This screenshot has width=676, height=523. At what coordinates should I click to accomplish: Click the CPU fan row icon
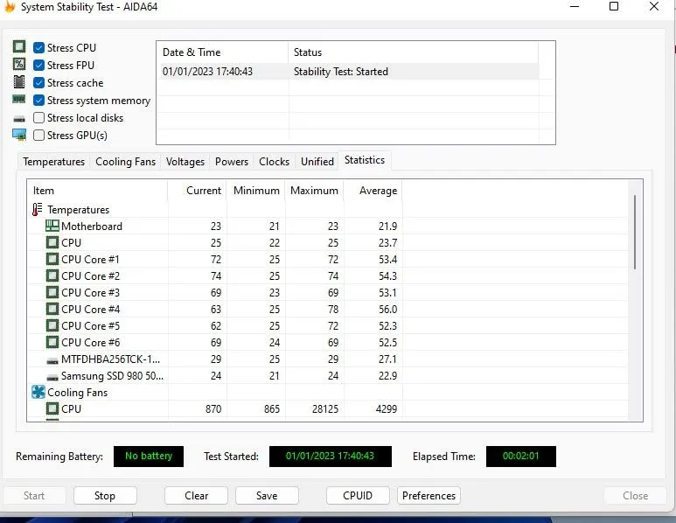52,408
